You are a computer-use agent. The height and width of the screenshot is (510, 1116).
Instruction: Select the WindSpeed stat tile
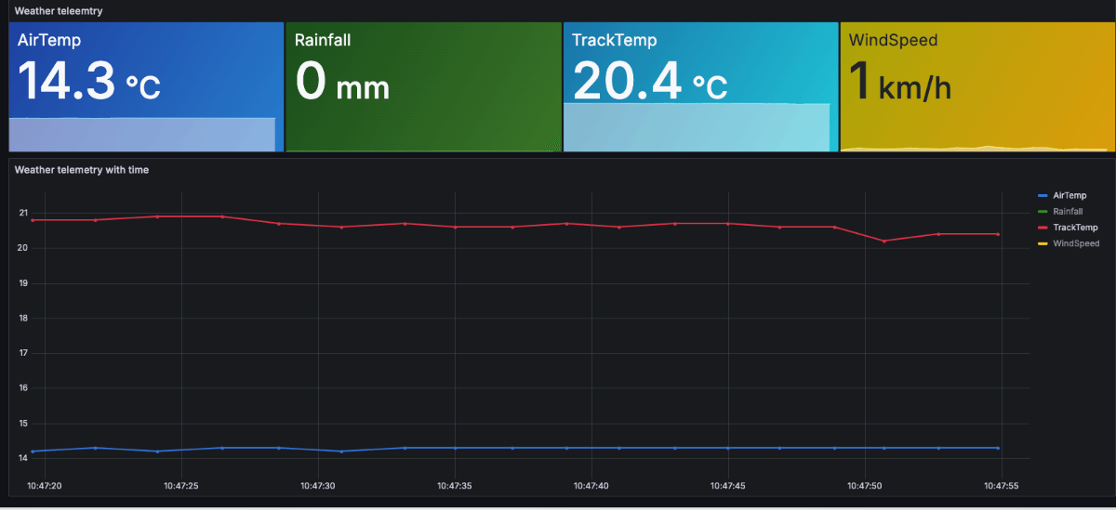pyautogui.click(x=976, y=86)
